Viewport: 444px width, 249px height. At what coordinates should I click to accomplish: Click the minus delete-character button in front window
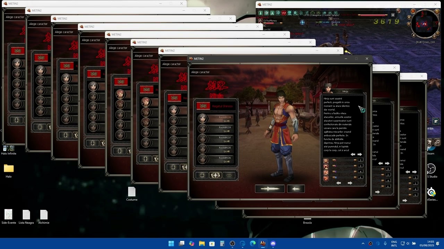click(229, 175)
